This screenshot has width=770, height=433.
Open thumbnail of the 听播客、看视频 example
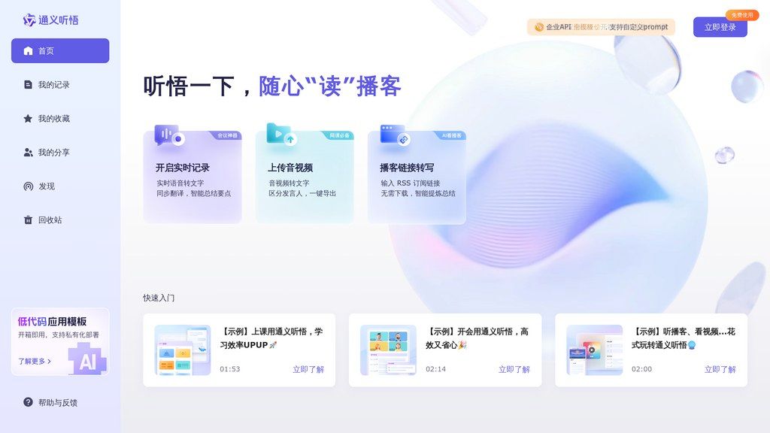tap(594, 350)
